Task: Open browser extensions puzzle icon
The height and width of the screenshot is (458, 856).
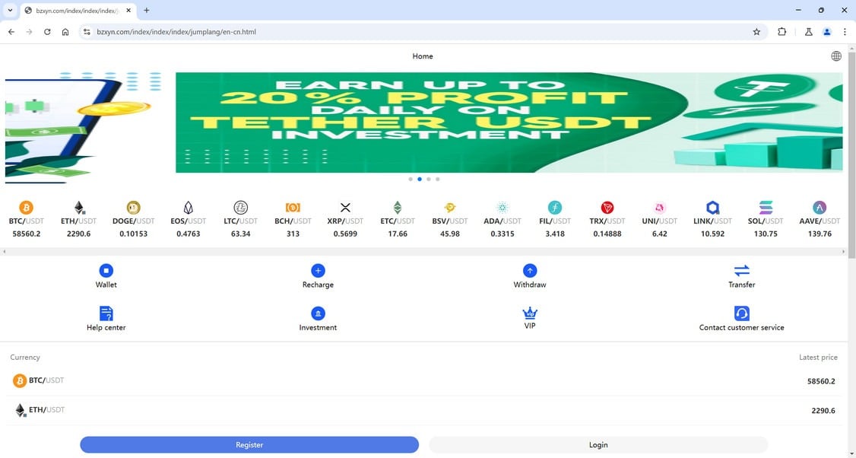Action: [781, 32]
